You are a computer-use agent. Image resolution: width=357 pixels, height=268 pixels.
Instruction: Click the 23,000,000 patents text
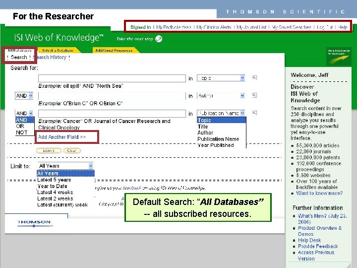318,157
